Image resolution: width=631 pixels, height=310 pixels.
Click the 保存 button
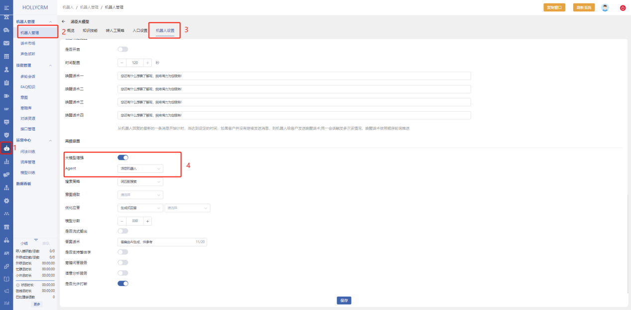pos(344,301)
